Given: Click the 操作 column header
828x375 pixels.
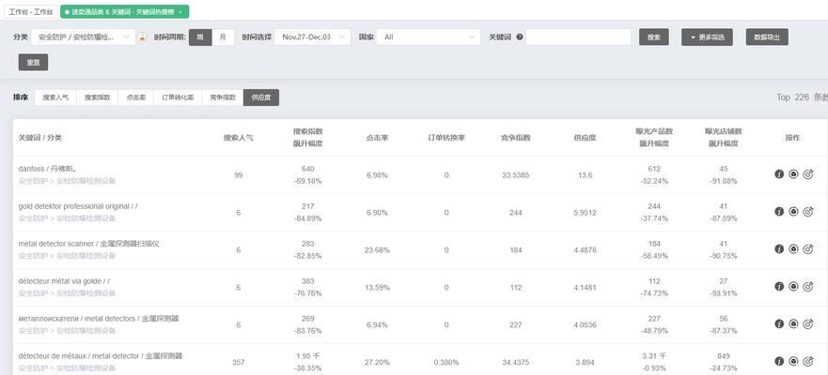Looking at the screenshot, I should 792,138.
